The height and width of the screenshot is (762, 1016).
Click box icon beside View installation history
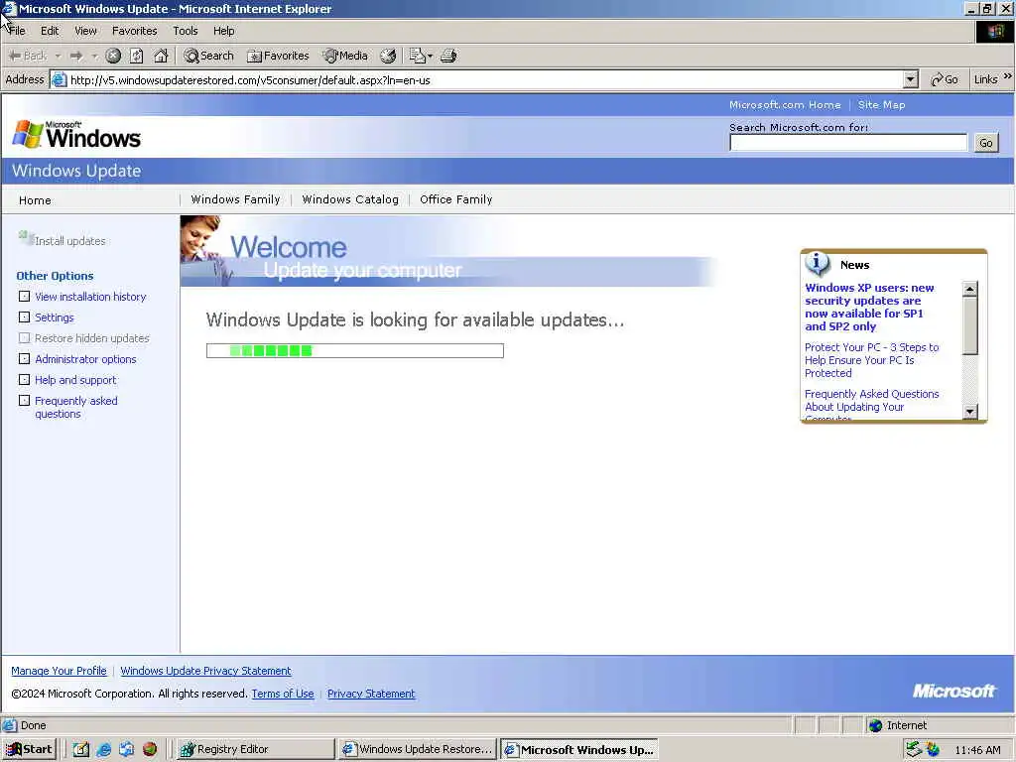[x=24, y=296]
